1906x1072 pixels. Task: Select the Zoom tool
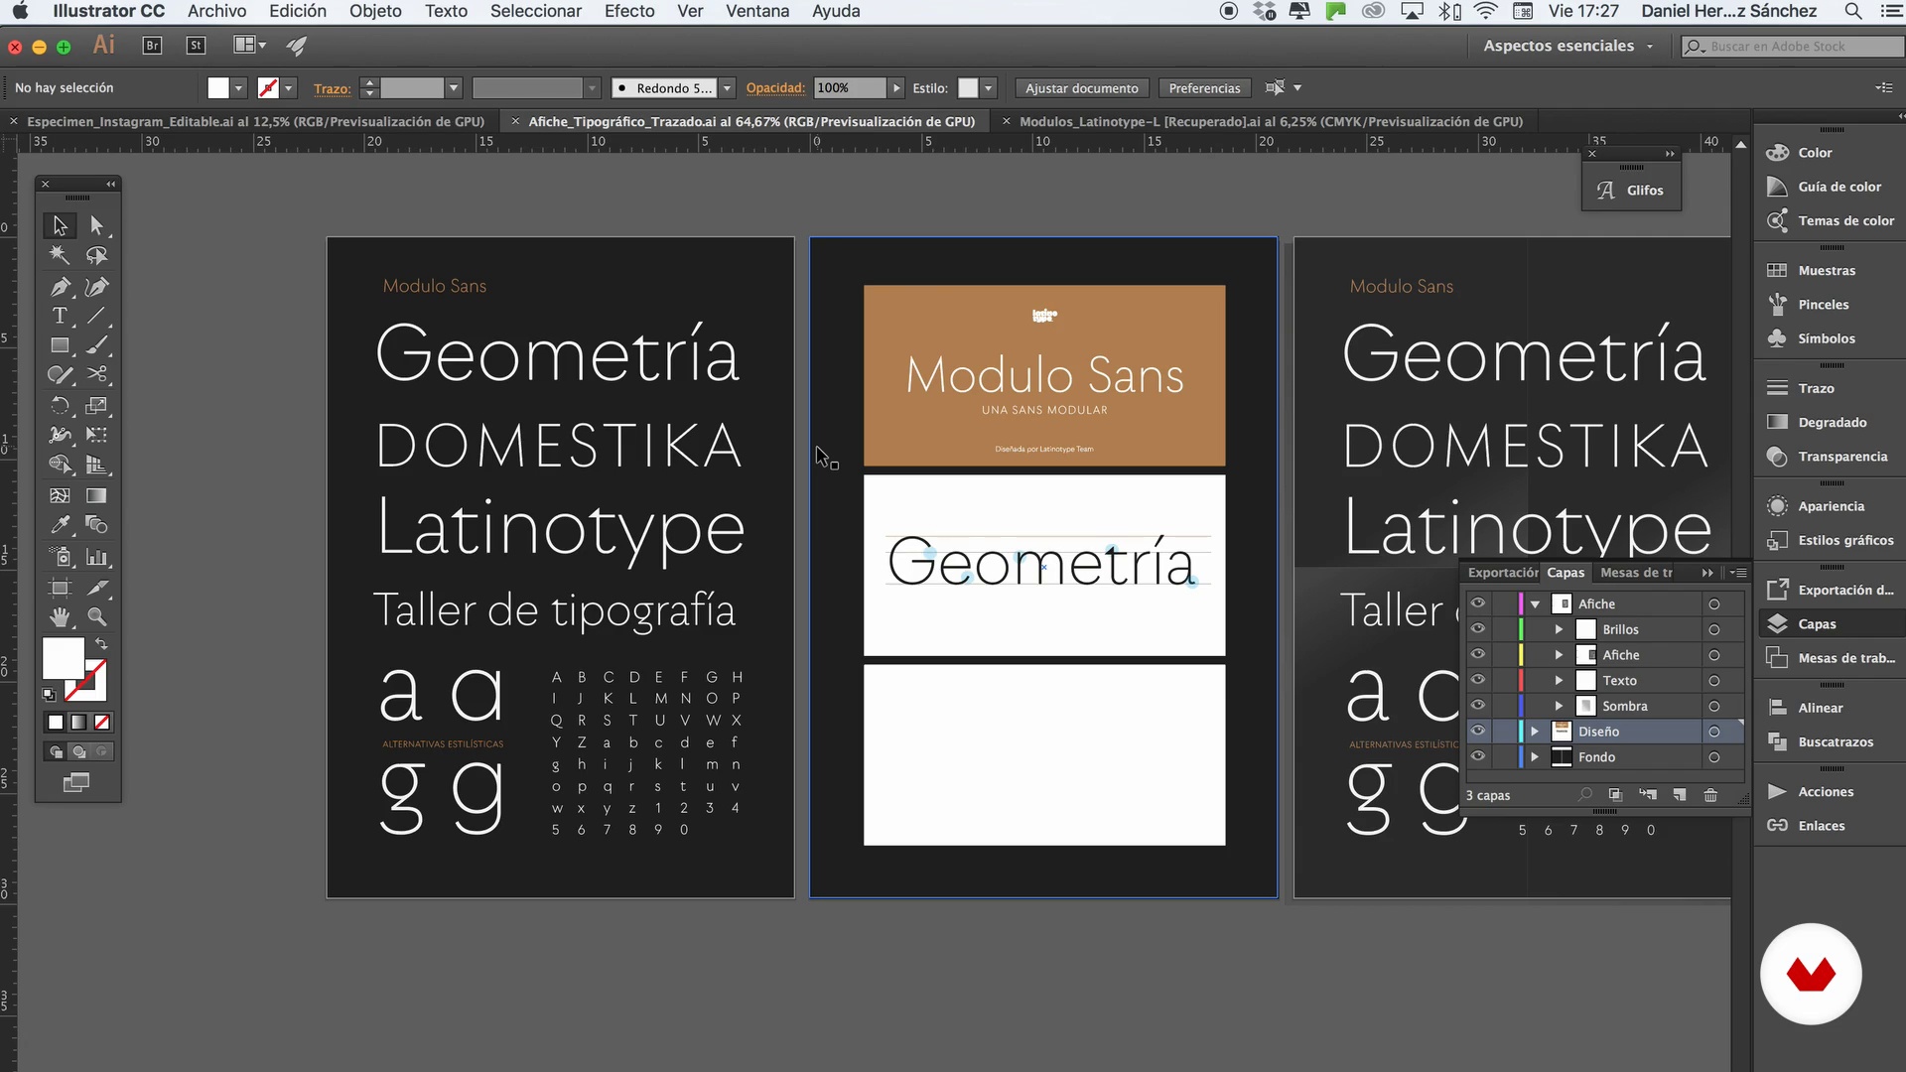point(96,616)
